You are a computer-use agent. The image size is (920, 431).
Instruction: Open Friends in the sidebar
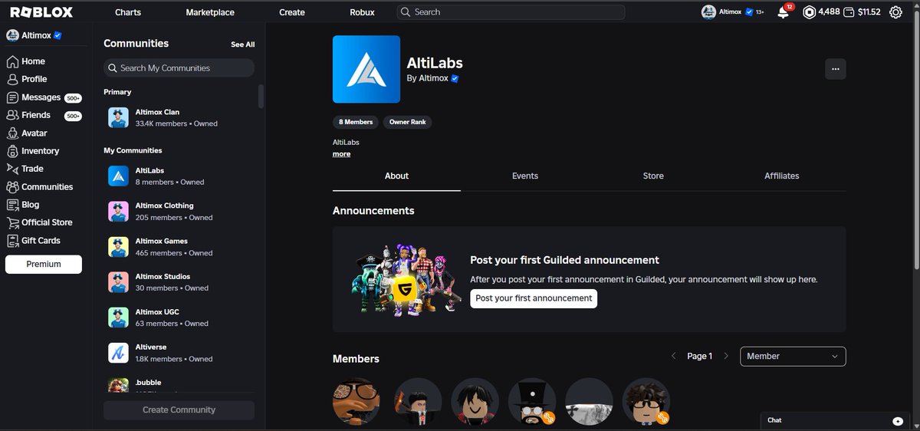[44, 115]
